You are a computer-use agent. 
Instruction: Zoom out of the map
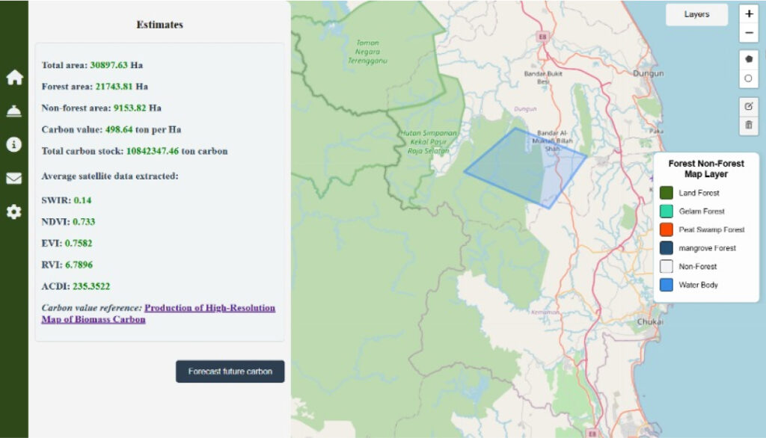tap(748, 33)
